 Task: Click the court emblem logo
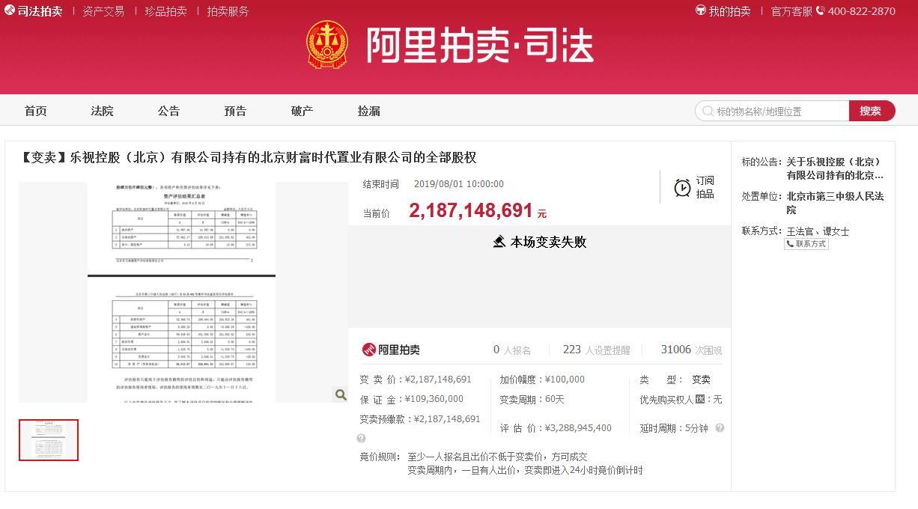(x=327, y=44)
